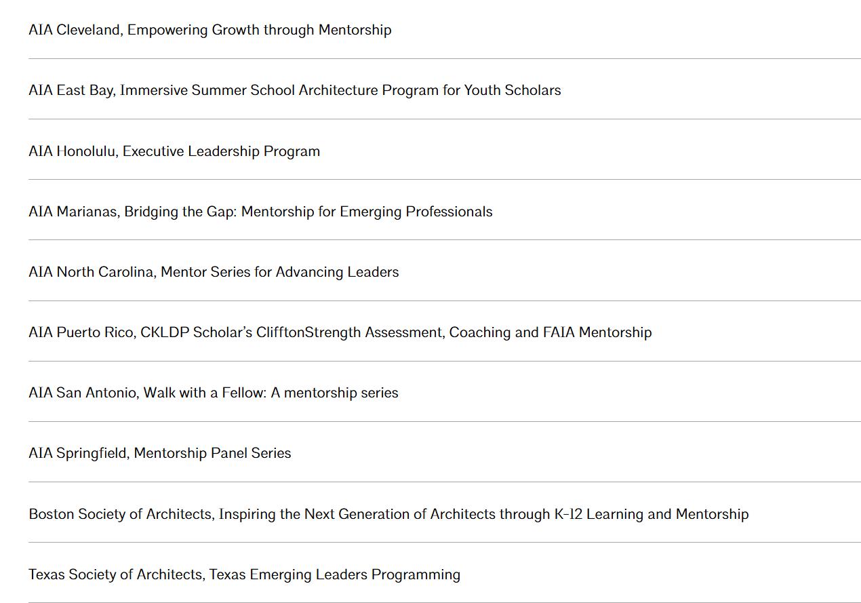Open CKLDP Scholar's CliftonStrength Assessment item

point(340,332)
